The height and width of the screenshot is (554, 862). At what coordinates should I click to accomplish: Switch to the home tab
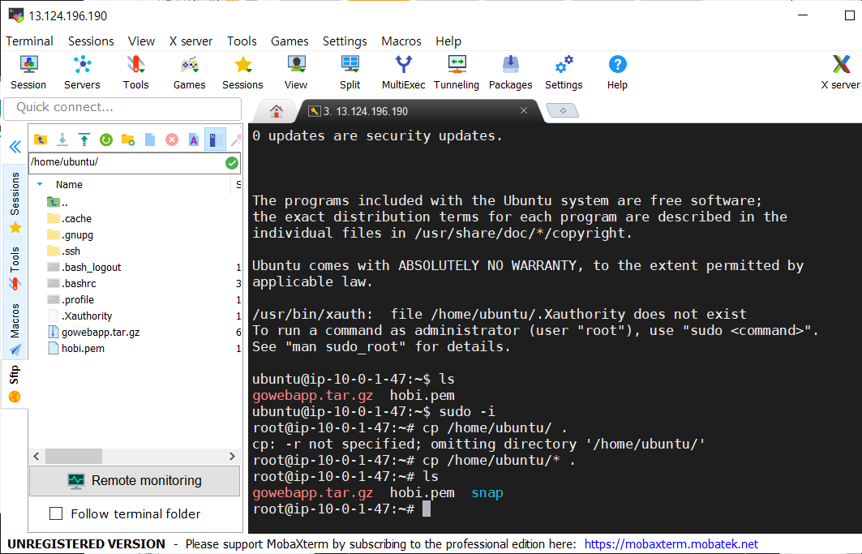277,111
